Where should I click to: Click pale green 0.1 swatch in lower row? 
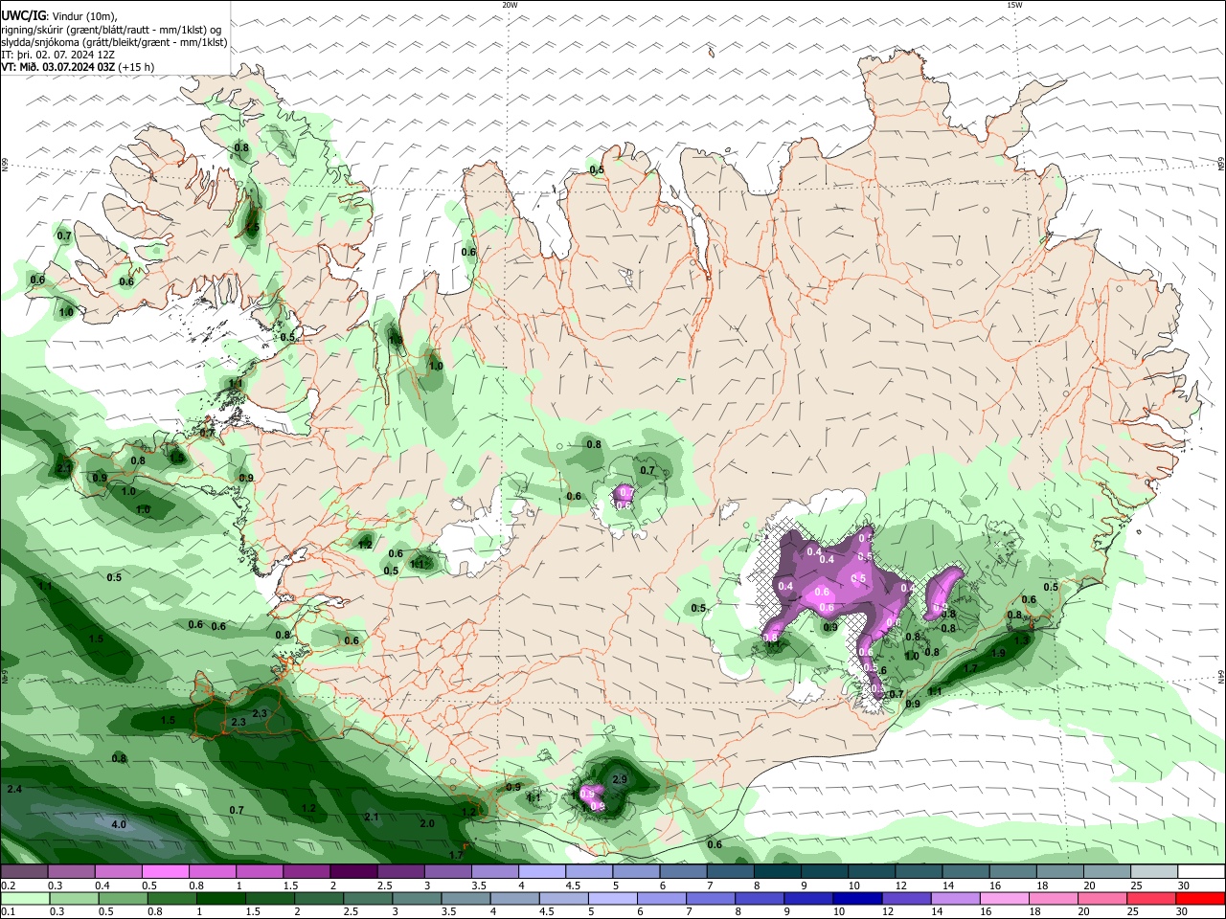pos(24,898)
